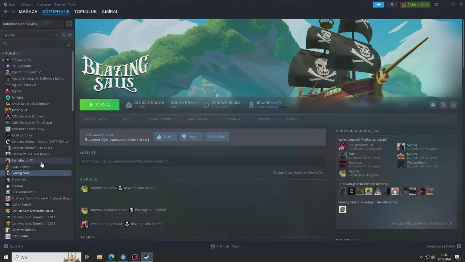Select Black Desert in the game list

point(38,167)
